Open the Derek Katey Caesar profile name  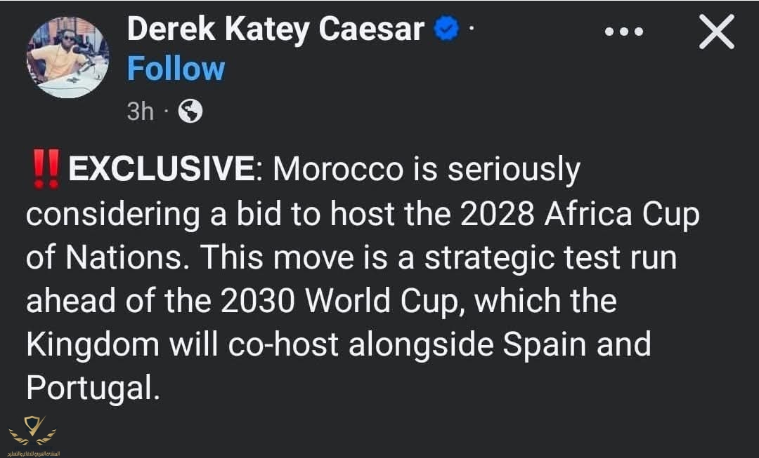(x=275, y=29)
